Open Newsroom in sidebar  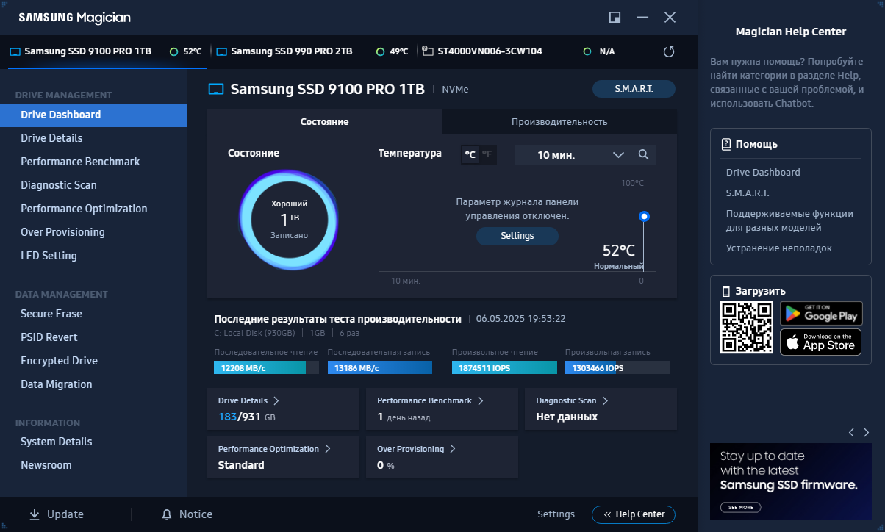[93, 465]
